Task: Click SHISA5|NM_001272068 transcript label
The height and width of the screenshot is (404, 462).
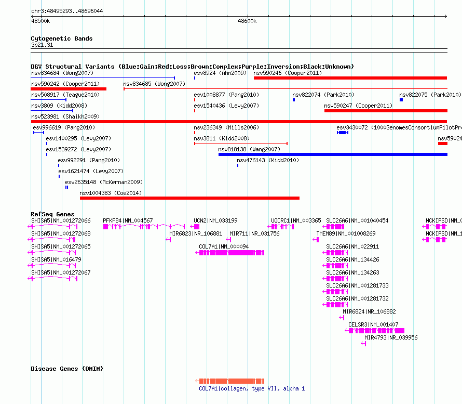Action: pos(61,233)
